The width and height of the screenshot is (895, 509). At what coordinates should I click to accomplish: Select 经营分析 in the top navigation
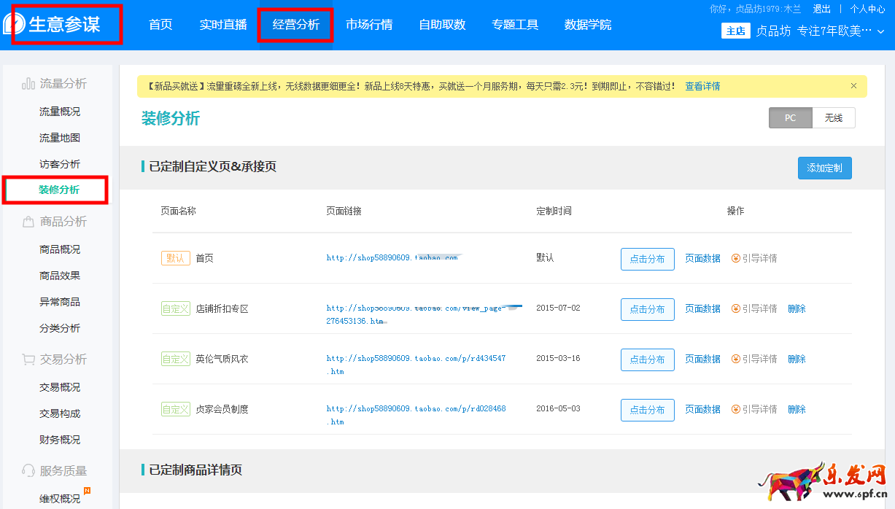tap(295, 25)
